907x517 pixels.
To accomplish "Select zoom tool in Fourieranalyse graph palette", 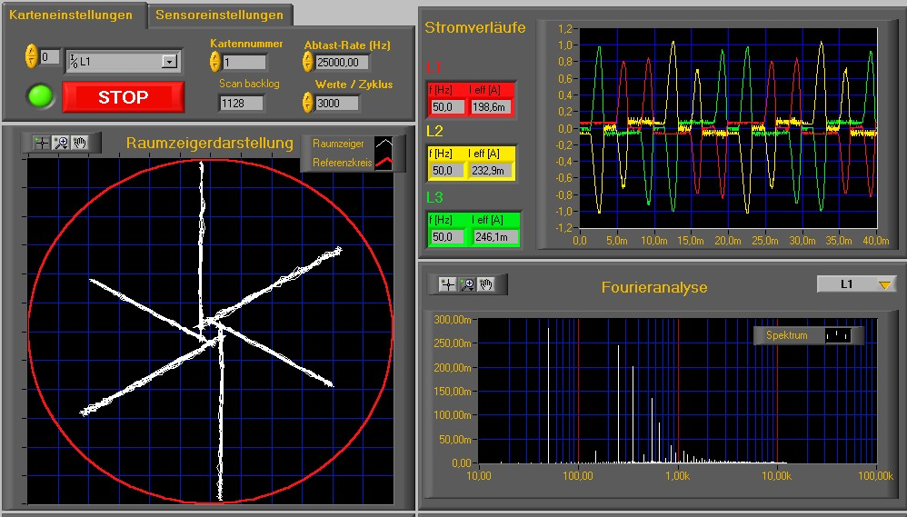I will click(x=467, y=284).
